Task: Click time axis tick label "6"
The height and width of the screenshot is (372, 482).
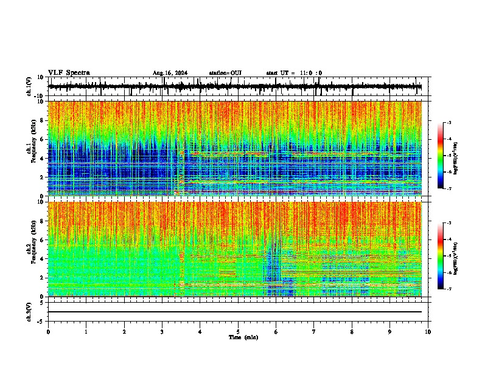Action: point(276,332)
